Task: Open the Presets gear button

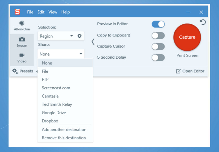Action: click(23, 71)
